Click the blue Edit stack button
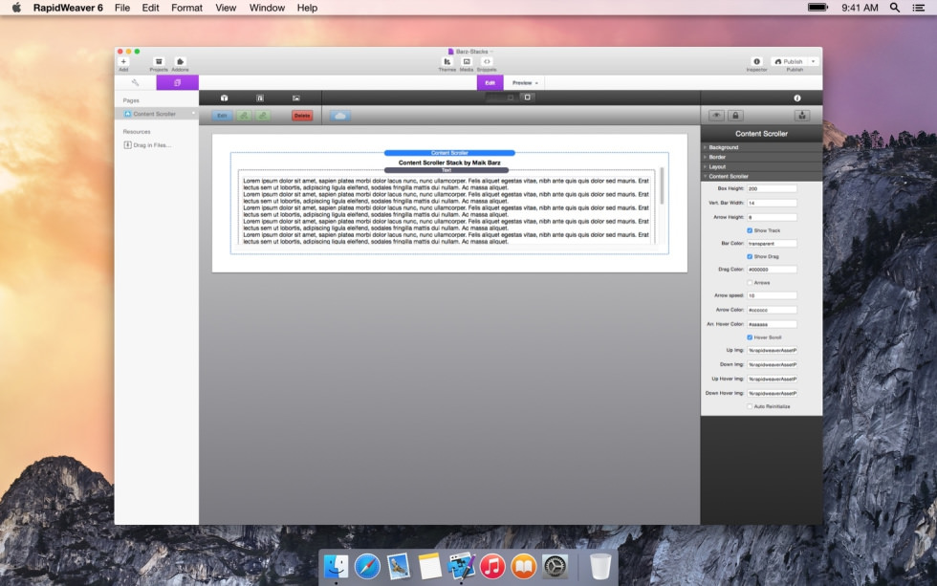 pos(222,116)
